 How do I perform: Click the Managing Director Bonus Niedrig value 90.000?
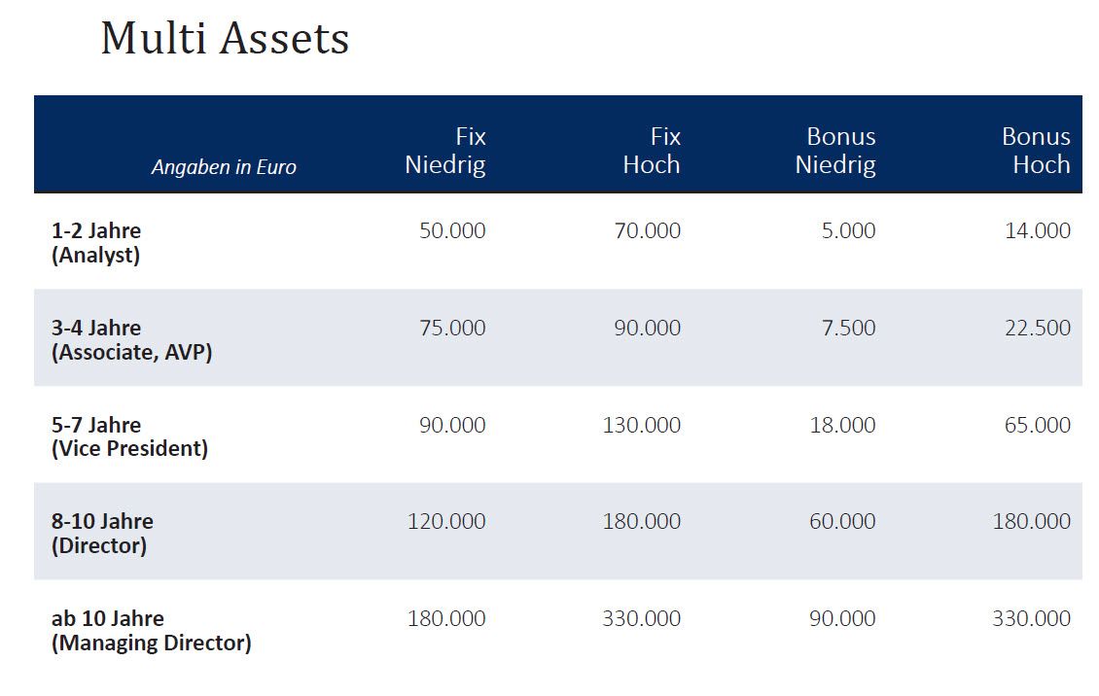pyautogui.click(x=842, y=619)
